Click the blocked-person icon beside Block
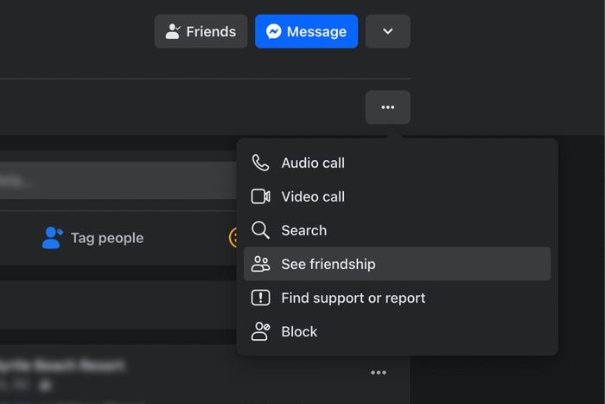The height and width of the screenshot is (404, 605). [x=260, y=331]
